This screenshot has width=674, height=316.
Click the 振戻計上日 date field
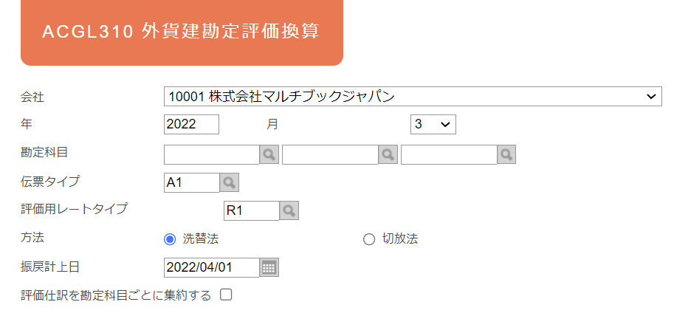click(211, 267)
